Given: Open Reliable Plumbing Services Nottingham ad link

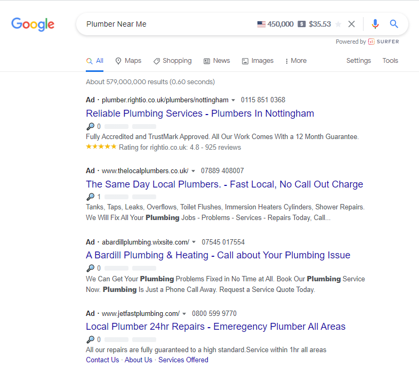Looking at the screenshot, I should pyautogui.click(x=200, y=113).
